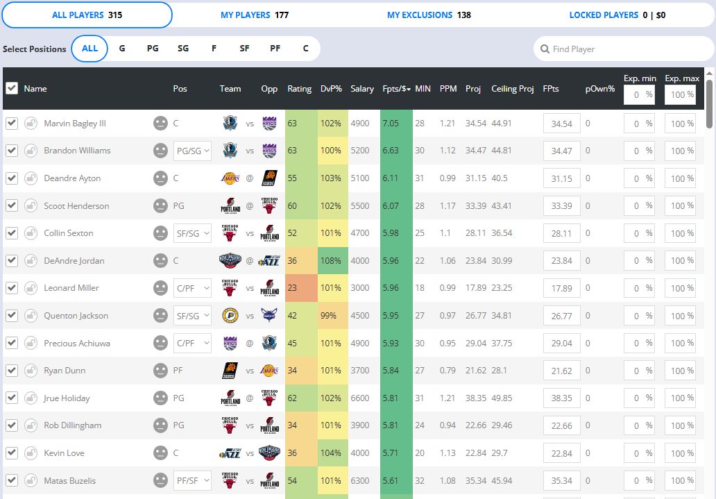
Task: Click the lock icon beside Marvin Bagley III
Action: (31, 124)
